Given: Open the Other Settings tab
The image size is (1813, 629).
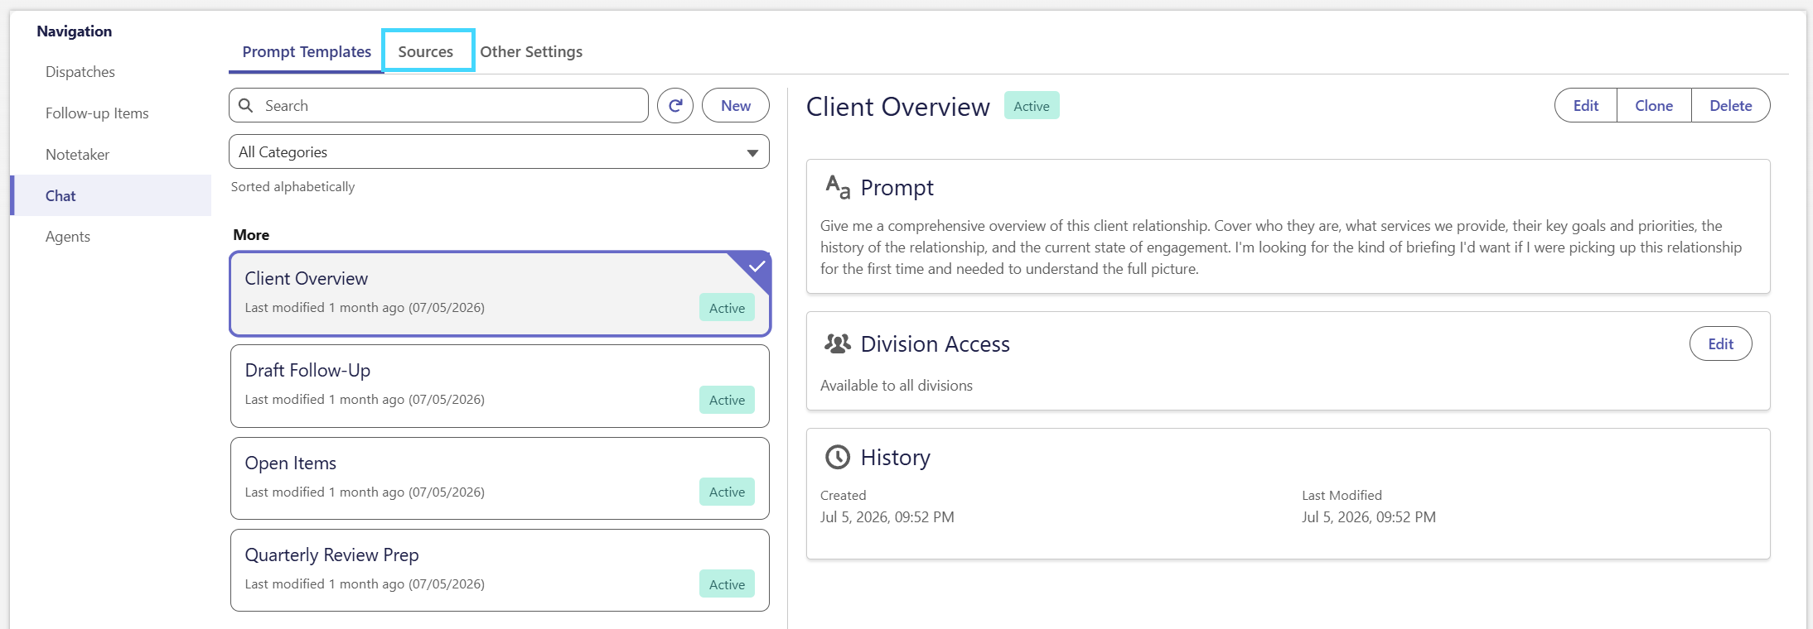Looking at the screenshot, I should (531, 51).
